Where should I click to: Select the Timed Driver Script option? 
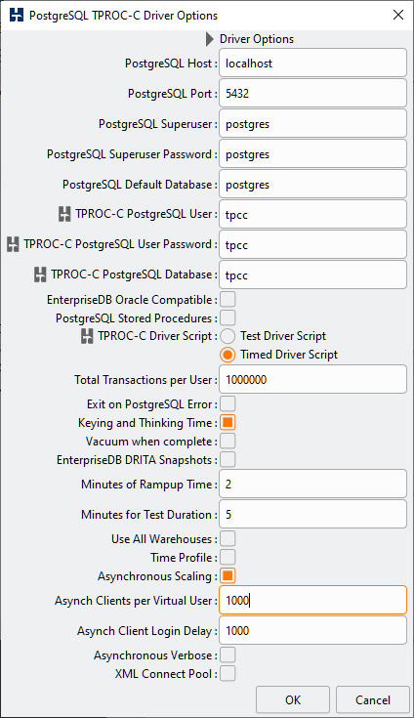[x=228, y=355]
